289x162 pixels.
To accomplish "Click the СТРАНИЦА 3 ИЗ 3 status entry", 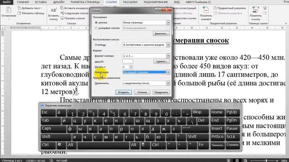I will (12, 161).
